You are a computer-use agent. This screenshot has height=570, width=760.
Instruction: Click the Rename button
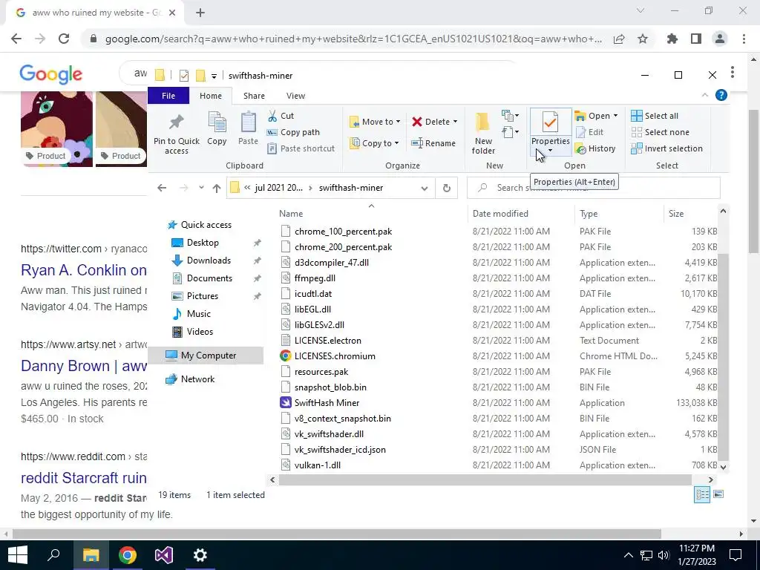click(433, 143)
